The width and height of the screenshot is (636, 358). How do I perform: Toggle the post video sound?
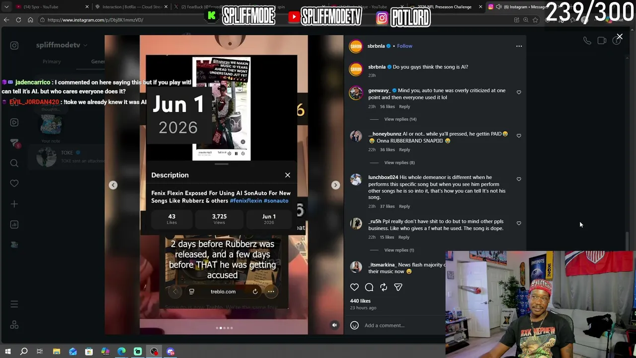pyautogui.click(x=334, y=325)
